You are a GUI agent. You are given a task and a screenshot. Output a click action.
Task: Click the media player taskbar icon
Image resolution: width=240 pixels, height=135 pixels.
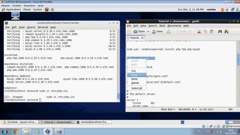tap(37, 132)
